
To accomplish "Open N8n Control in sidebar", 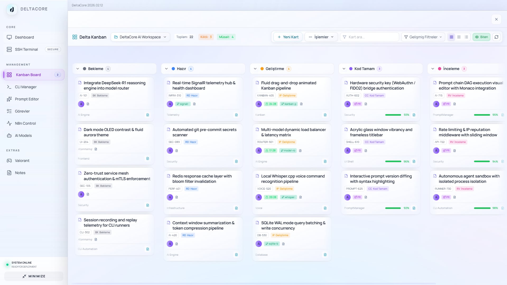I will click(x=34, y=123).
